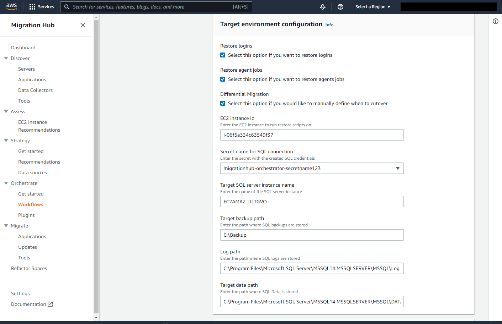502x324 pixels.
Task: Collapse the Assess section
Action: [6, 111]
